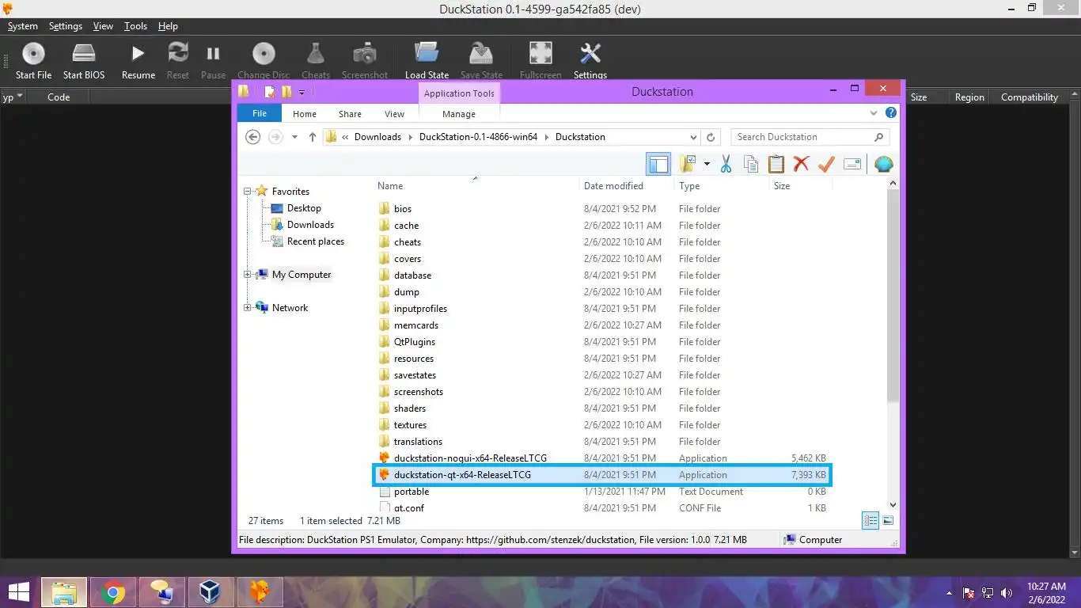The image size is (1081, 608).
Task: Sort files by Date modified column
Action: coord(613,186)
